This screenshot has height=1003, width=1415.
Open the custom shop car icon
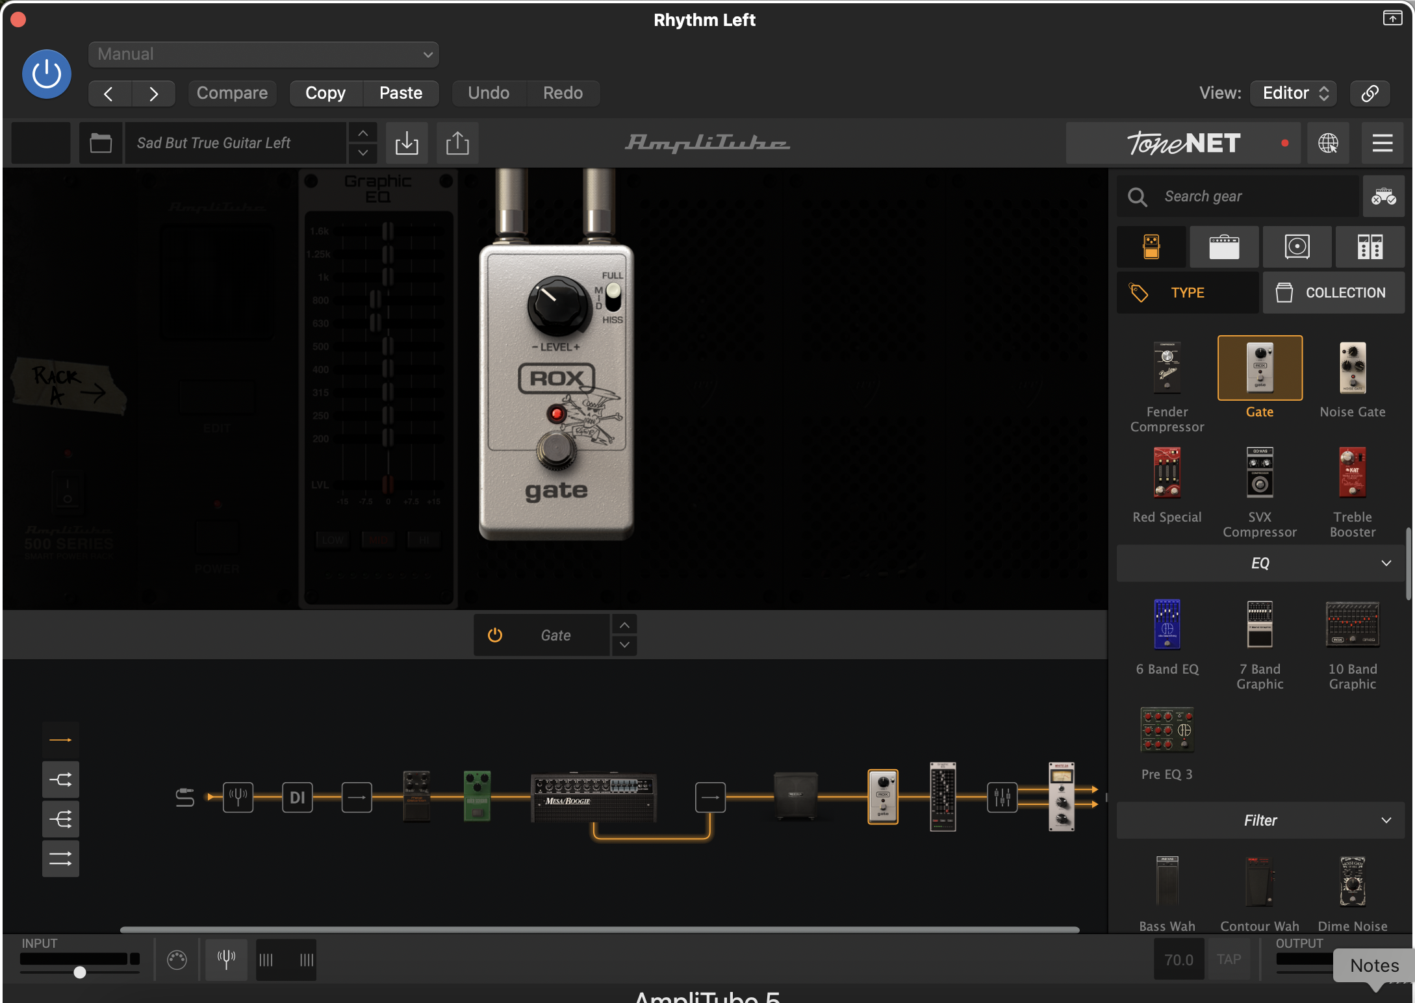[x=1384, y=196]
